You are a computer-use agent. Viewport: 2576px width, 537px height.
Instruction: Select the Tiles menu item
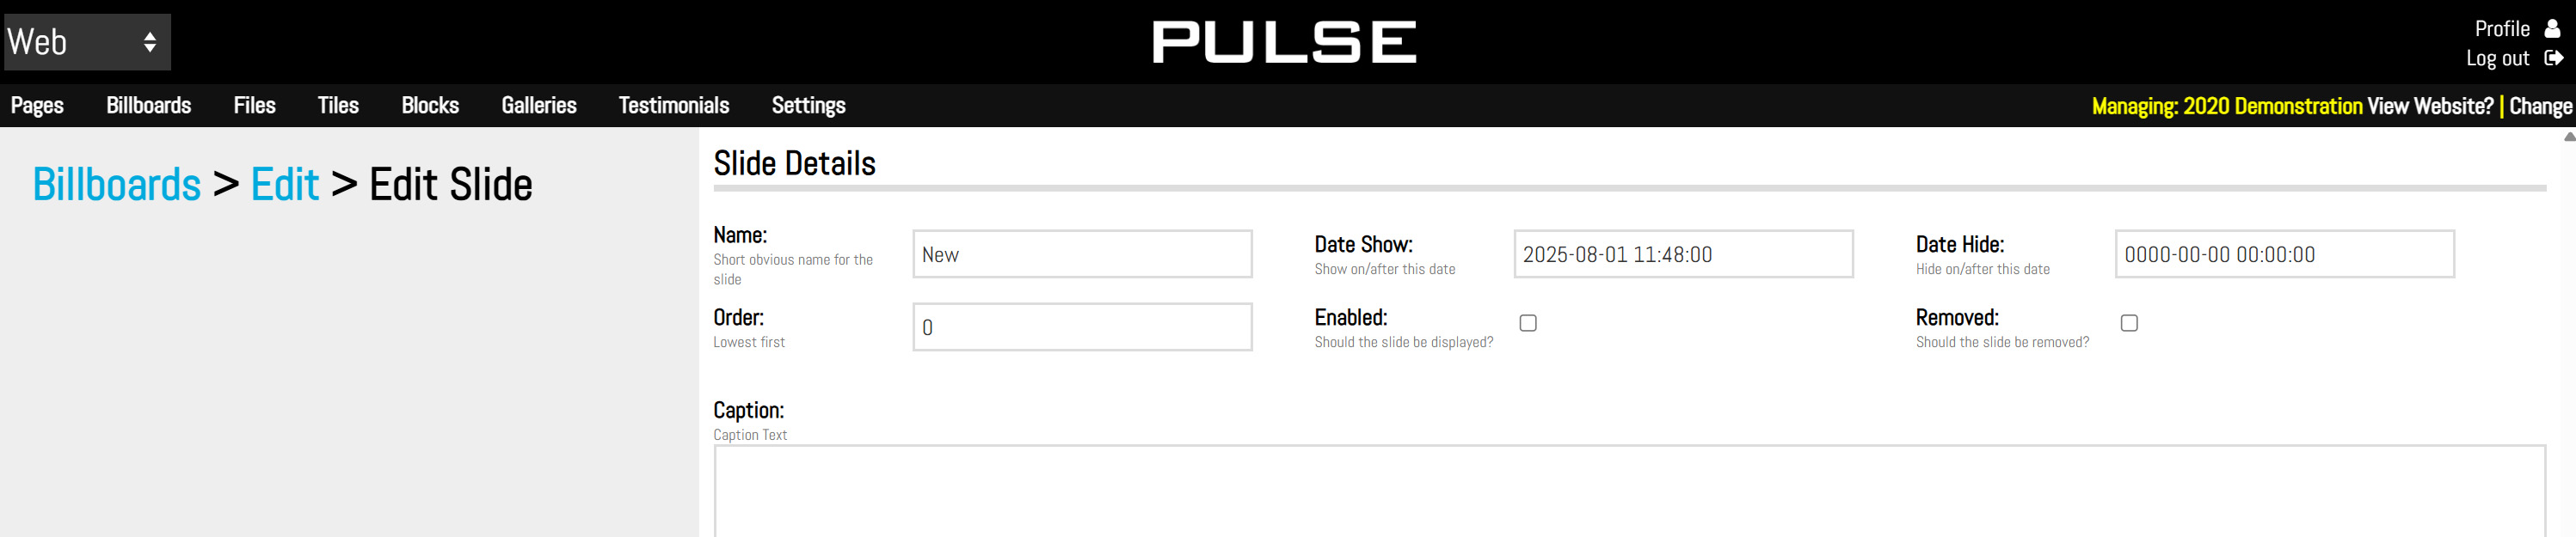(x=338, y=106)
